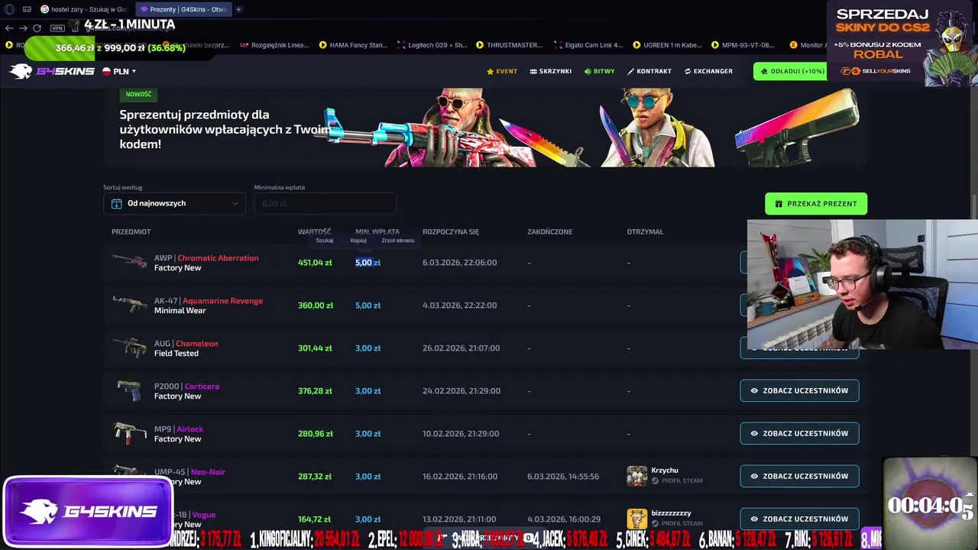This screenshot has height=550, width=978.
Task: Click the end date 6.03.2026, 14:55:56
Action: coord(564,477)
